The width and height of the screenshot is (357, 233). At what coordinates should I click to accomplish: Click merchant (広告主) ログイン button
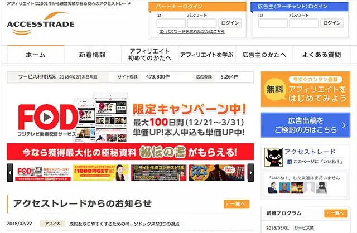[x=332, y=23]
